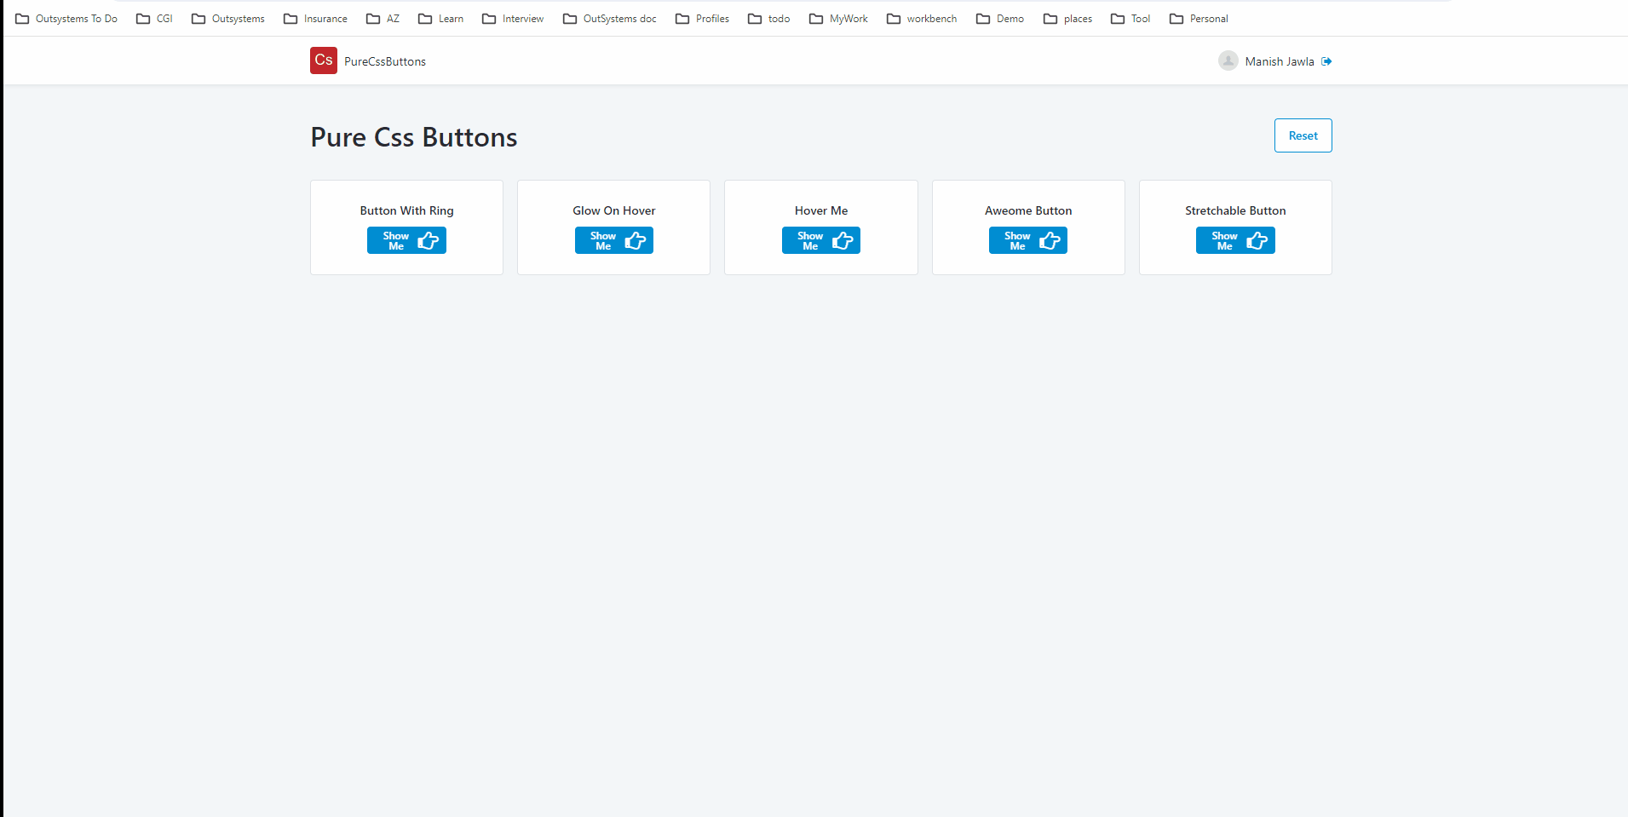Open the Outsystems To Do bookmark folder
This screenshot has width=1628, height=817.
pyautogui.click(x=66, y=19)
